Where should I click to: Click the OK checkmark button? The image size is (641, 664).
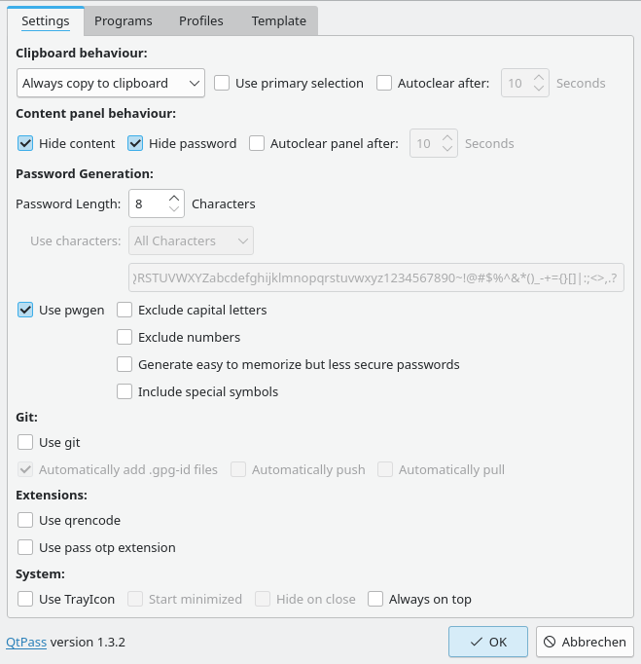point(487,643)
